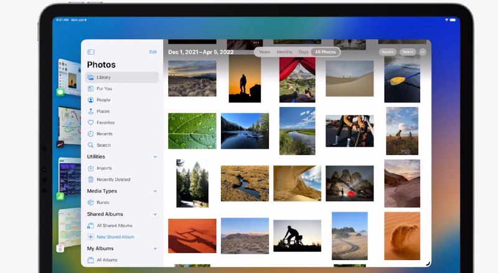Open the Favorites label in sidebar
This screenshot has height=273, width=498.
coord(105,123)
